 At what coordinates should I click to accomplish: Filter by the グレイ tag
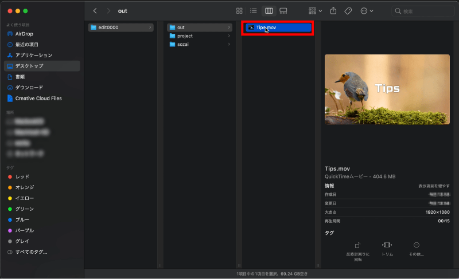point(42,241)
